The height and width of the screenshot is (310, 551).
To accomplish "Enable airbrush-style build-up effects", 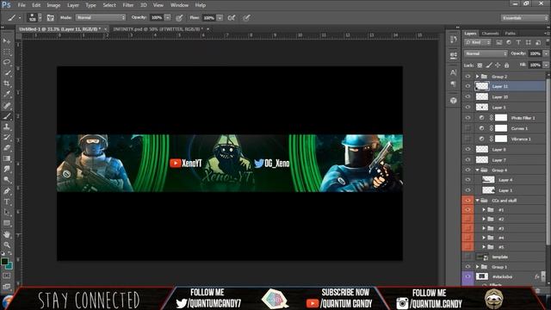I will click(232, 17).
